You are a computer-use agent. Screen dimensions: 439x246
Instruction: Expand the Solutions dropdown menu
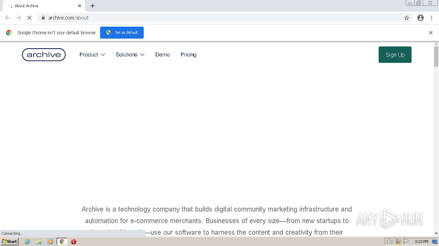[x=130, y=55]
